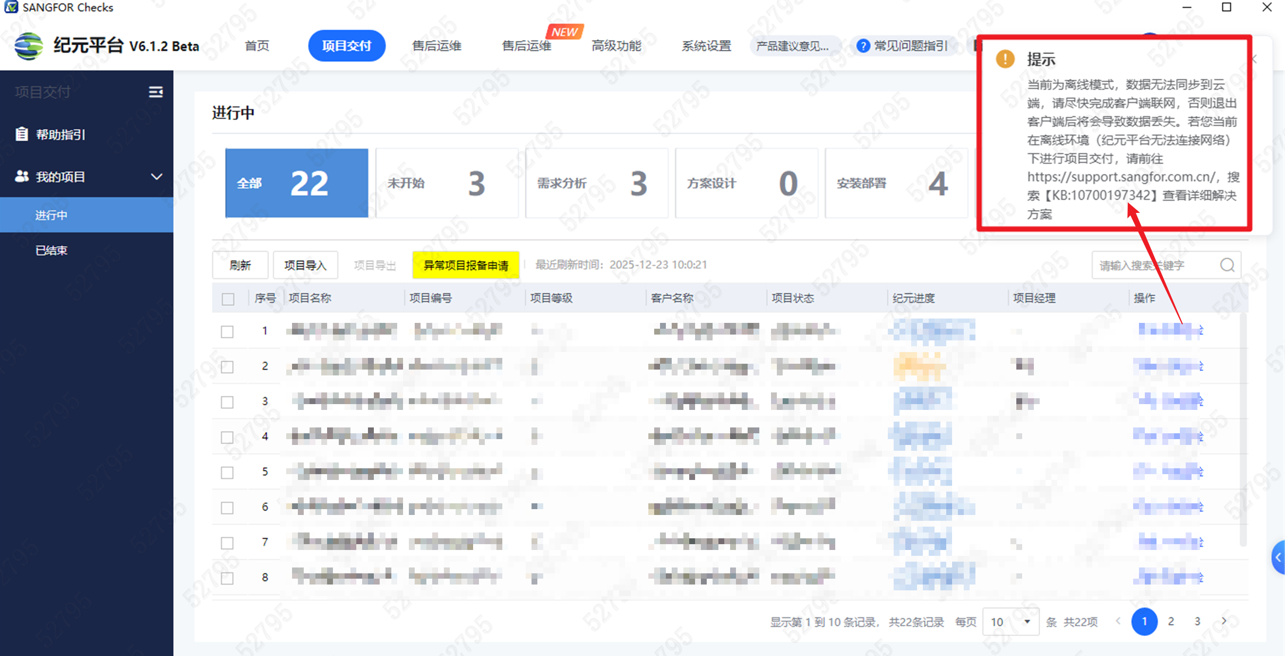
Task: Collapse the 我的项目 menu chevron
Action: pyautogui.click(x=157, y=177)
